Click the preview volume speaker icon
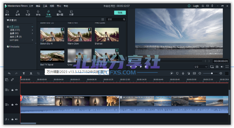The width and height of the screenshot is (234, 128). [x=222, y=67]
